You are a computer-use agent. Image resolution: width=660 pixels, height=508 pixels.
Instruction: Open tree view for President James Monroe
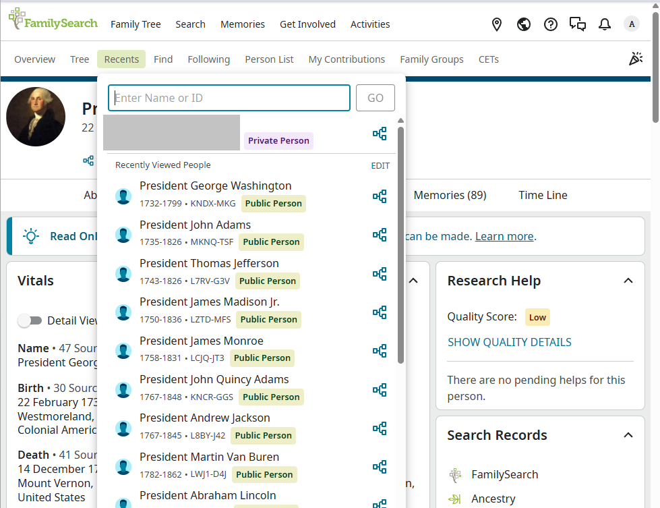coord(380,351)
